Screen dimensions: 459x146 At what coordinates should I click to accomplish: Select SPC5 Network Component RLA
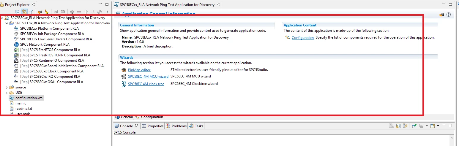(45, 45)
